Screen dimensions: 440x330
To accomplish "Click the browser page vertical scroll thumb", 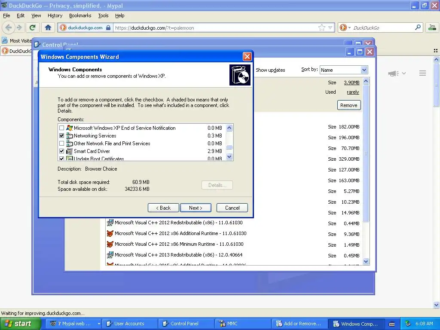I will pos(436,85).
